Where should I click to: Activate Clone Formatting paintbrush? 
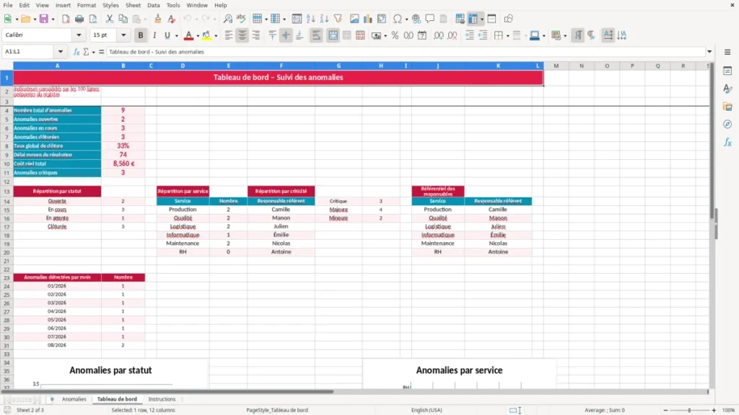(157, 19)
